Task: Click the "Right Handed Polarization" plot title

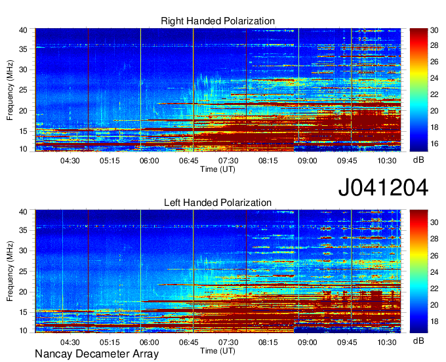Action: pyautogui.click(x=218, y=21)
